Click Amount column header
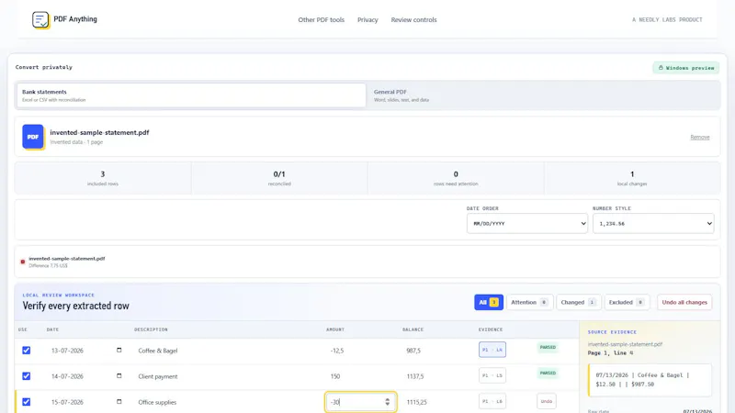The height and width of the screenshot is (413, 735). [x=335, y=329]
